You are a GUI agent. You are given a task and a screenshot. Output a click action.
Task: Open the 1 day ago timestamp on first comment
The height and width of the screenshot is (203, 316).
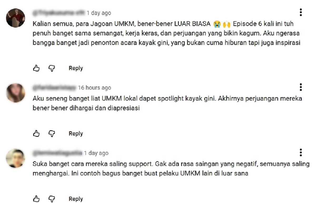tap(99, 13)
